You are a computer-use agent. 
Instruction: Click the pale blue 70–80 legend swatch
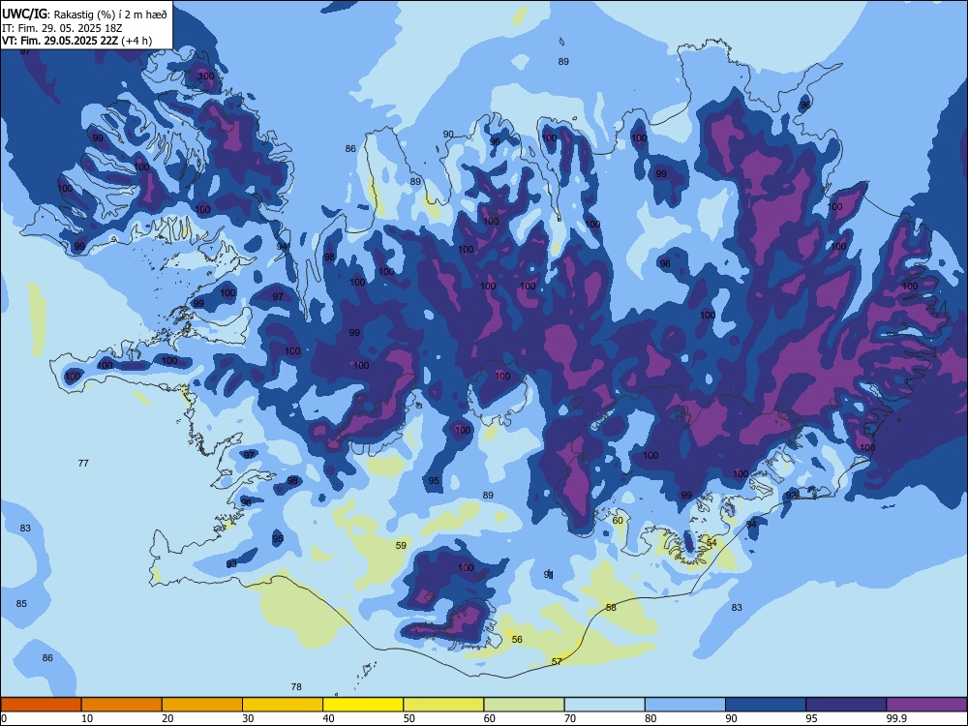604,705
